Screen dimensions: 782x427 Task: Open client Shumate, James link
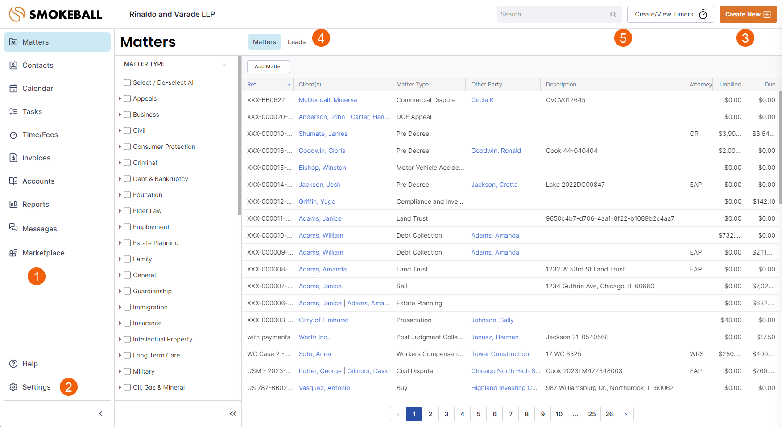323,134
